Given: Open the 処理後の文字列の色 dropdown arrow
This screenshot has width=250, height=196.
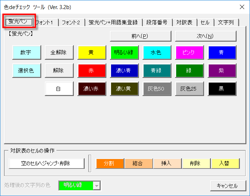Looking at the screenshot, I should click(x=97, y=185).
